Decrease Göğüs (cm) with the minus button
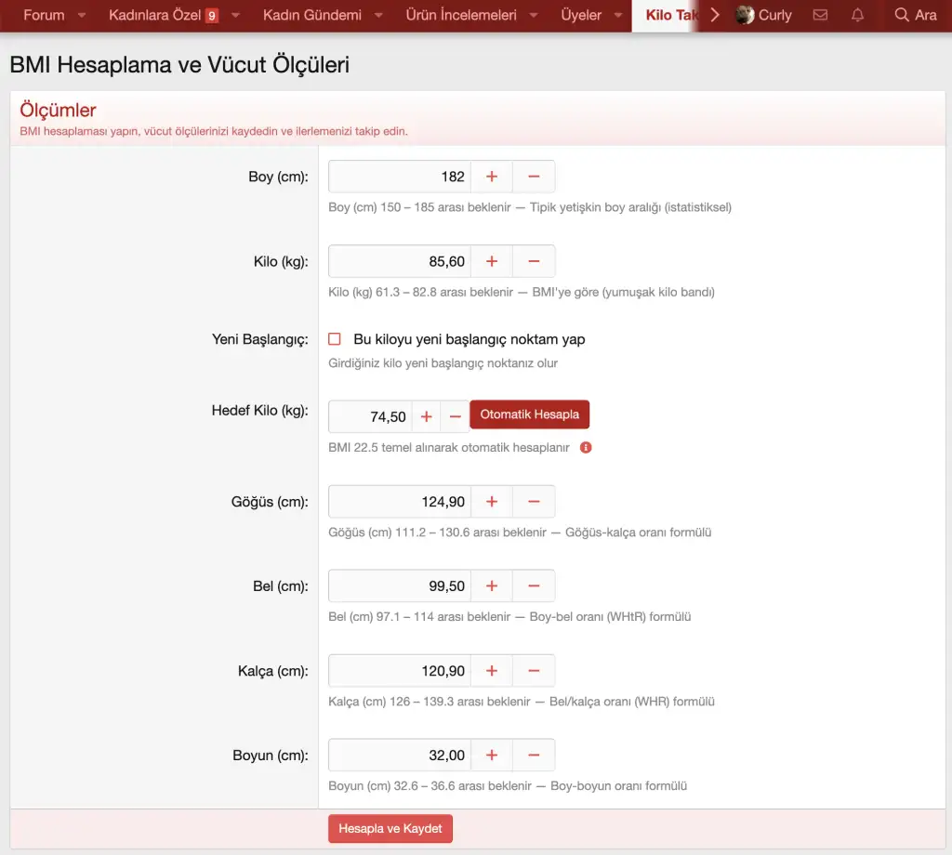952x855 pixels. click(534, 502)
